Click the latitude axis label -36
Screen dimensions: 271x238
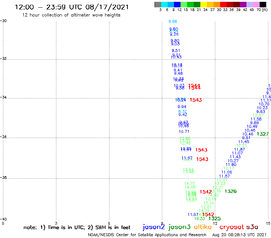click(3, 137)
